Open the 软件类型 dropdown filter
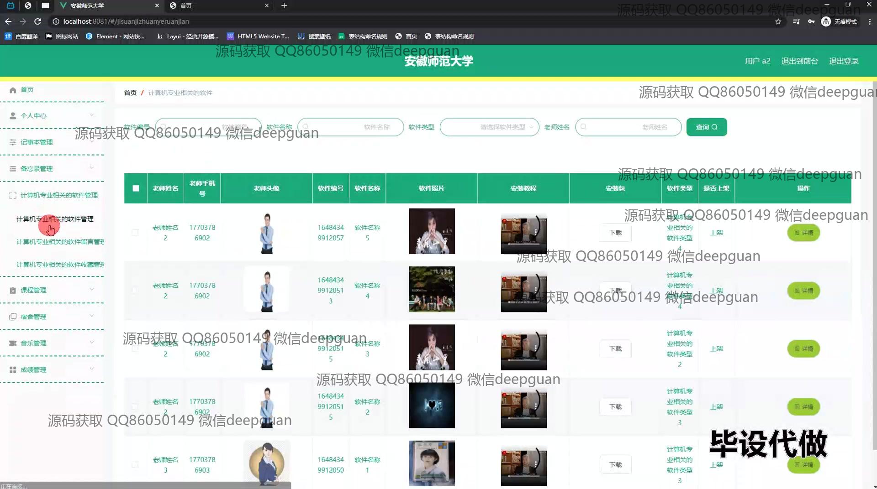This screenshot has width=877, height=489. 489,127
